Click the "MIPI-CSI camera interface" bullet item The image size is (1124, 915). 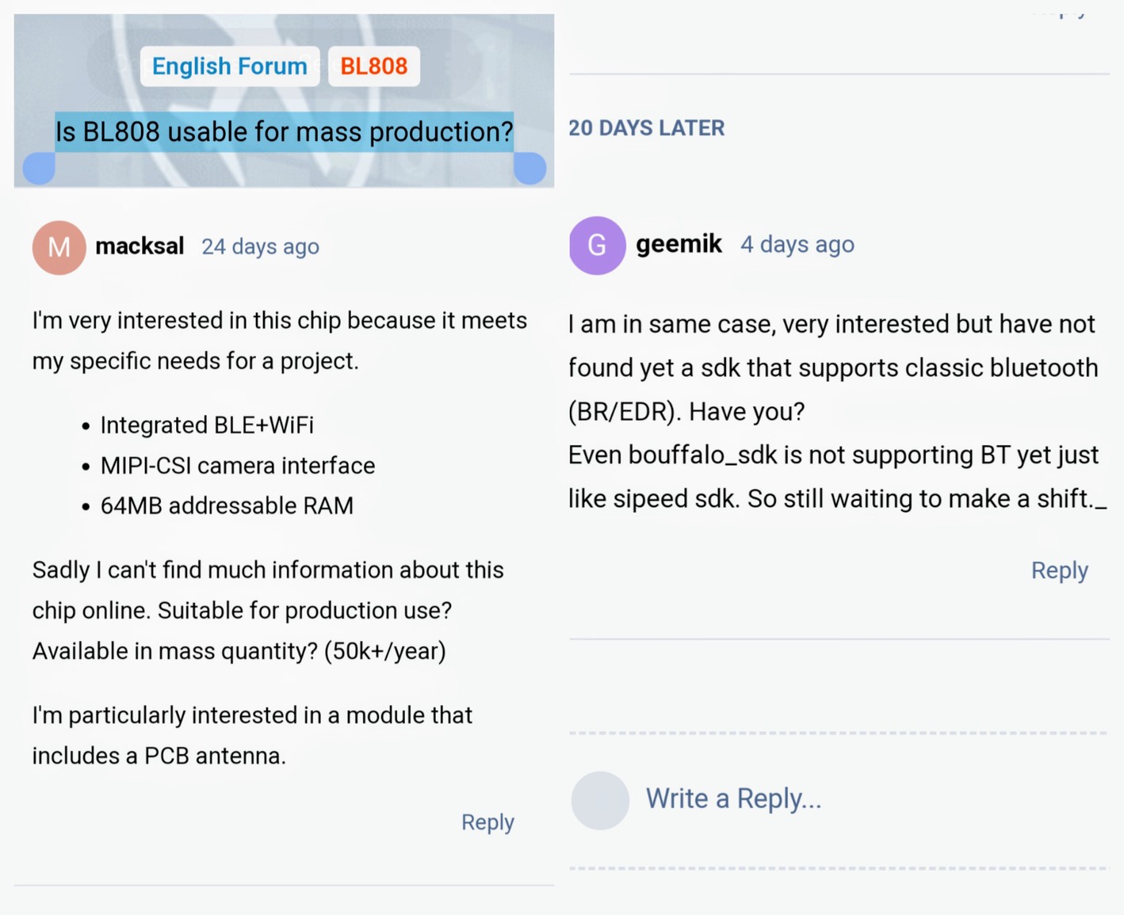click(x=237, y=466)
